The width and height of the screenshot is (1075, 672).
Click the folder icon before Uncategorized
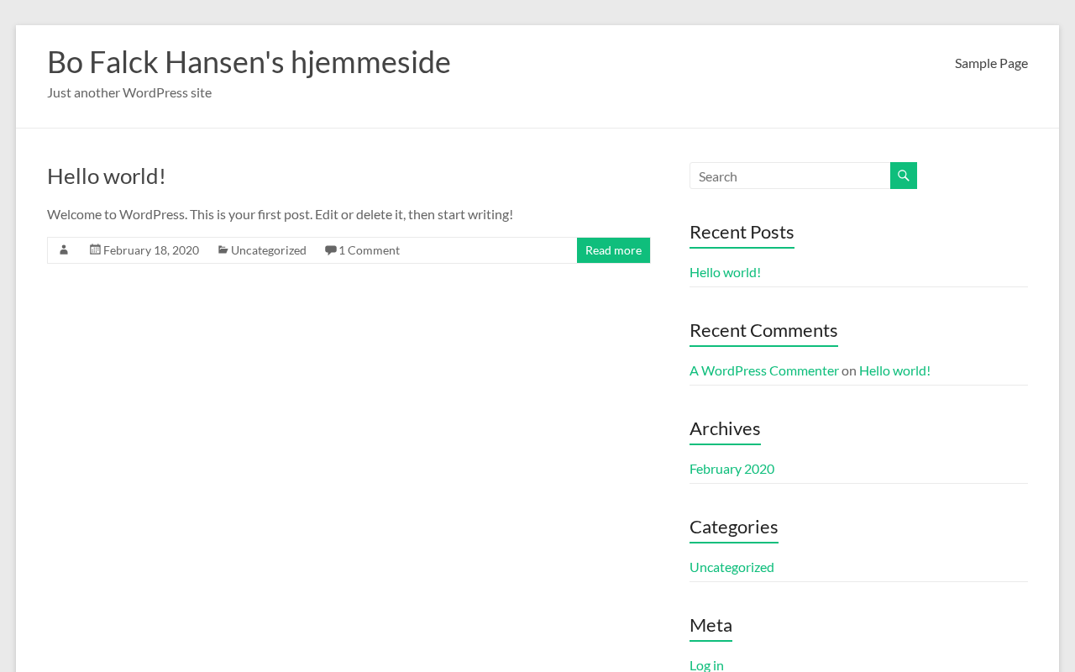(x=223, y=249)
